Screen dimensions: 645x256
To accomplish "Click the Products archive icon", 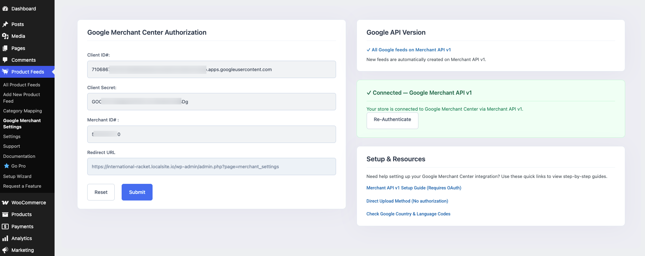I will click(5, 214).
